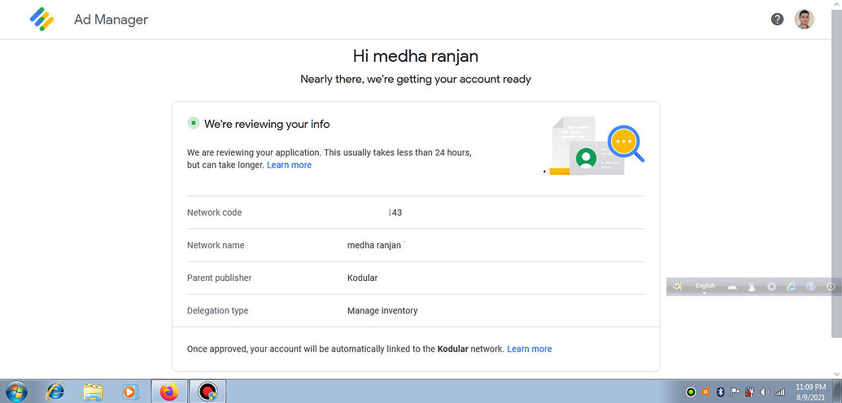Screen dimensions: 842x403
Task: Click the chess piece icon on language bar
Action: click(753, 287)
